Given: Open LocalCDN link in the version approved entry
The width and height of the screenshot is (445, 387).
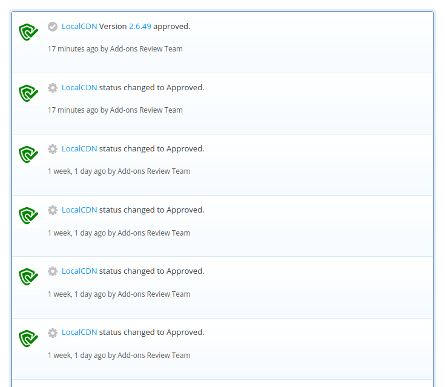Looking at the screenshot, I should click(79, 27).
